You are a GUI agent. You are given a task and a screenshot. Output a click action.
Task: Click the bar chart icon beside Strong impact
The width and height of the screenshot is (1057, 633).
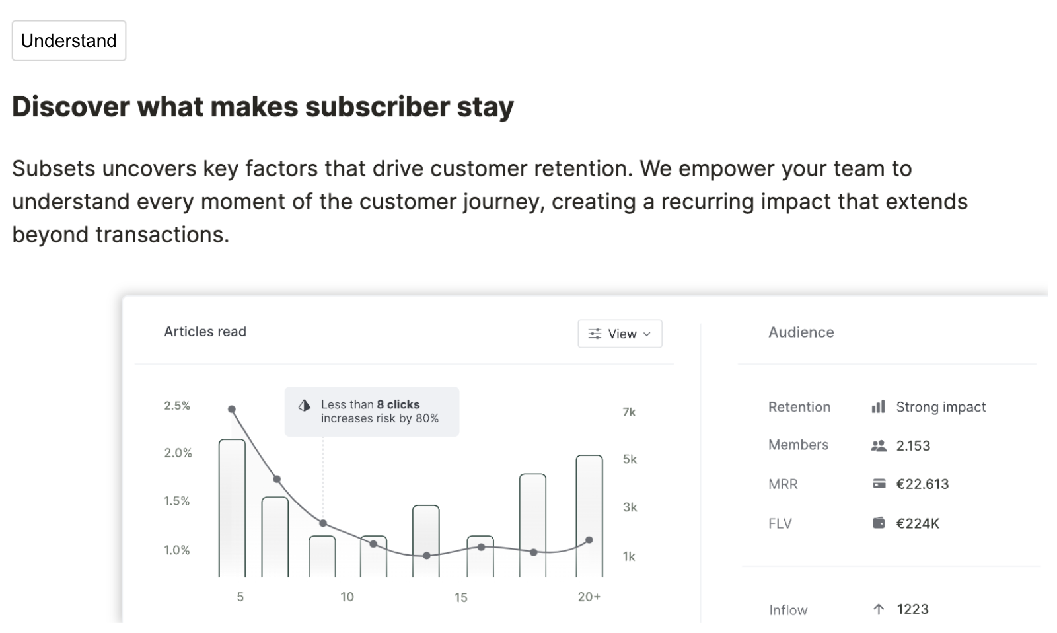(878, 407)
